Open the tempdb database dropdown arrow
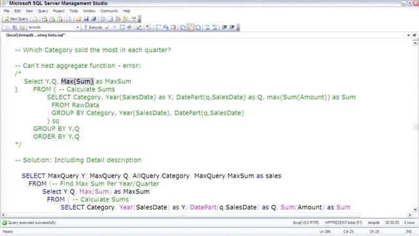Screen dimensions: 419x236 coord(78,28)
